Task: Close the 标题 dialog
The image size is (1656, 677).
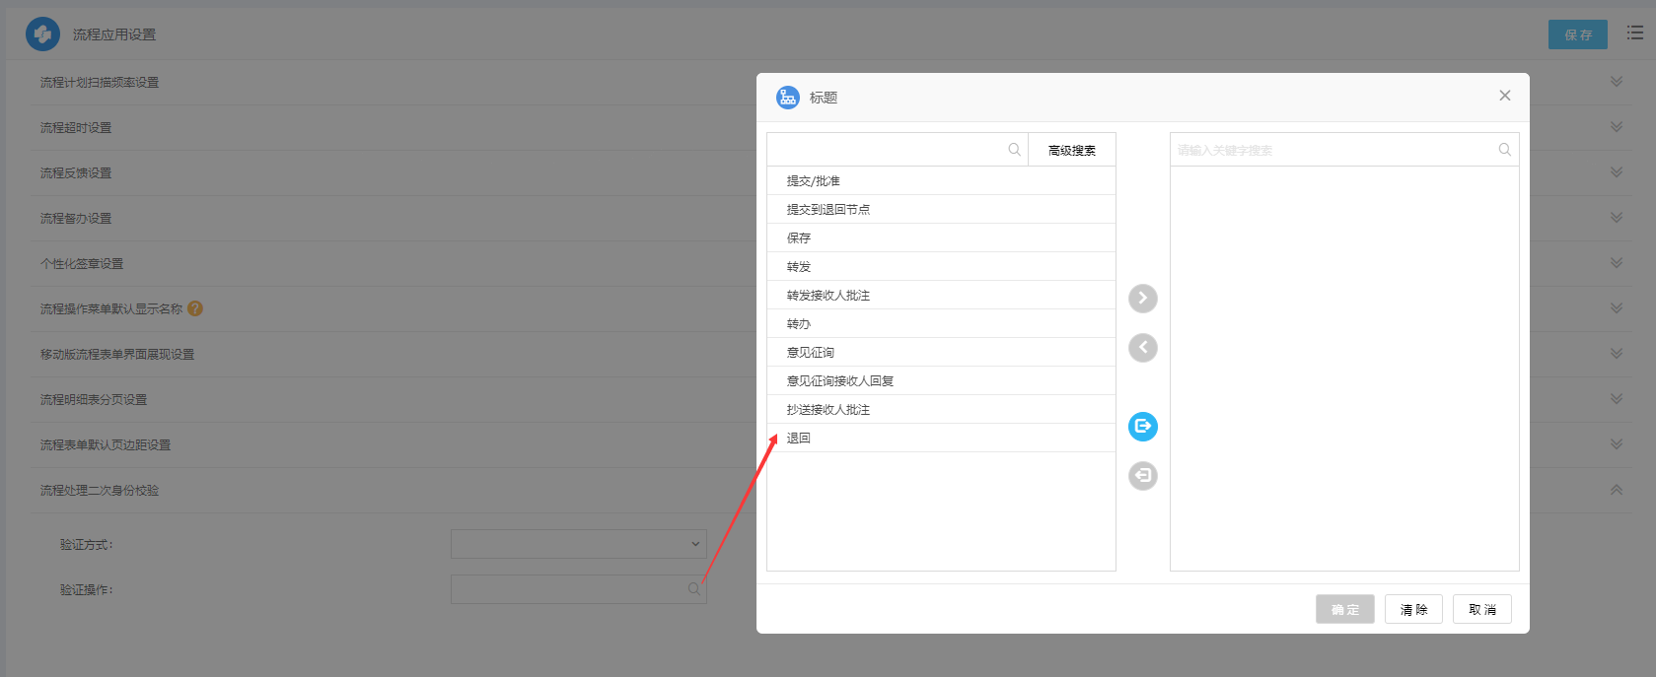Action: 1504,96
